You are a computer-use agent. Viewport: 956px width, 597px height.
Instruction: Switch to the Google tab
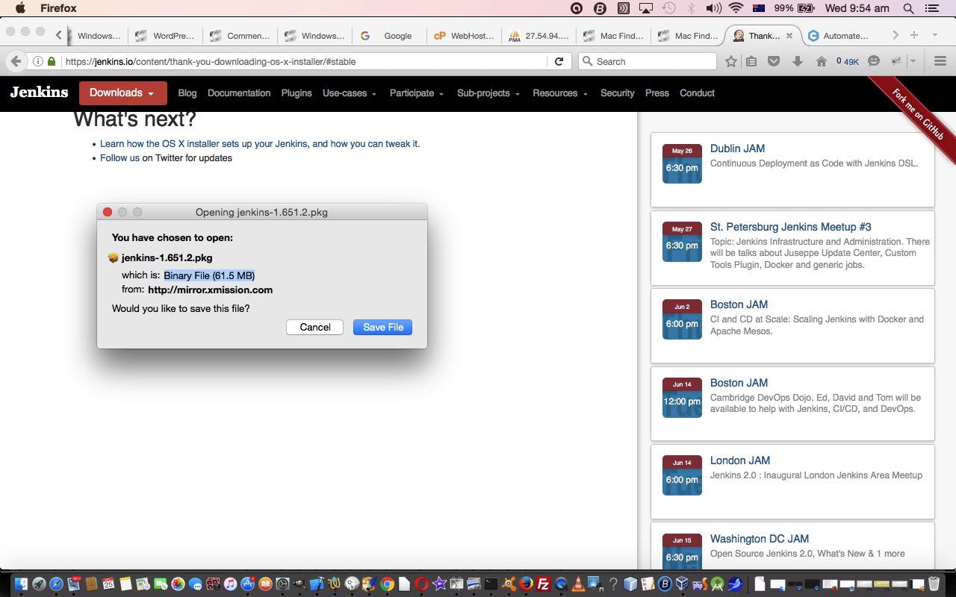pos(389,35)
